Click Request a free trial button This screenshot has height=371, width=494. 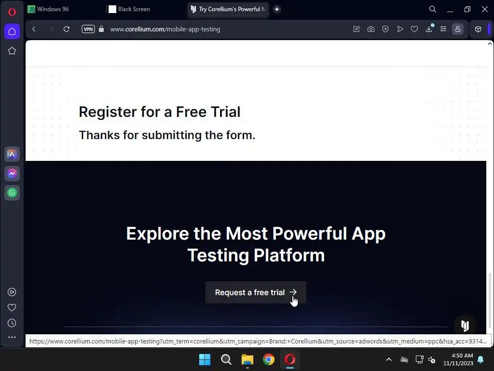(x=256, y=292)
